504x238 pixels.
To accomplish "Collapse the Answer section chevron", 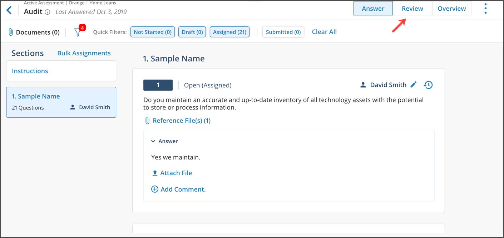I will (x=153, y=141).
